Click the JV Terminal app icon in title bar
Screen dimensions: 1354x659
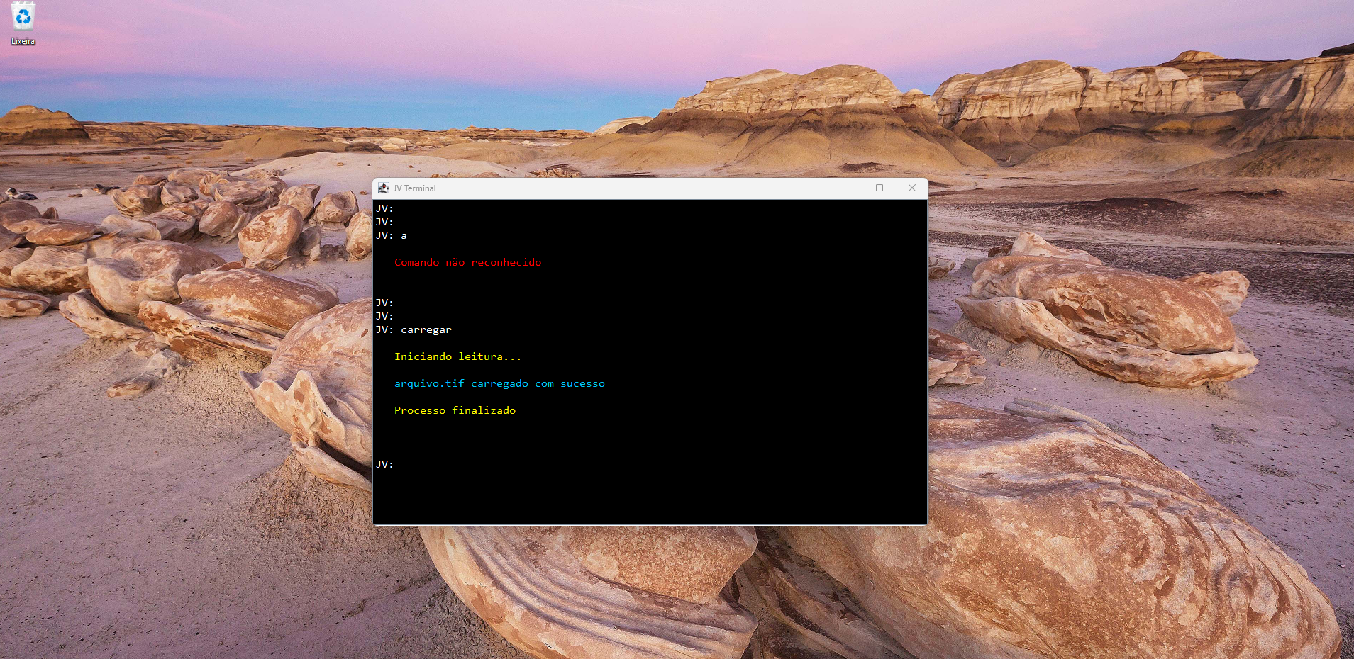[384, 188]
